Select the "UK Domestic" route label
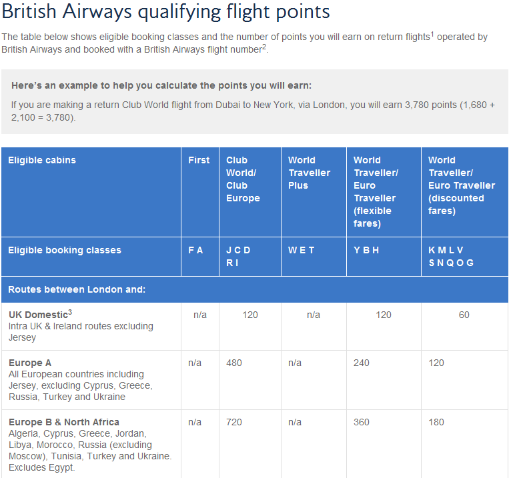This screenshot has width=511, height=478. (x=38, y=314)
